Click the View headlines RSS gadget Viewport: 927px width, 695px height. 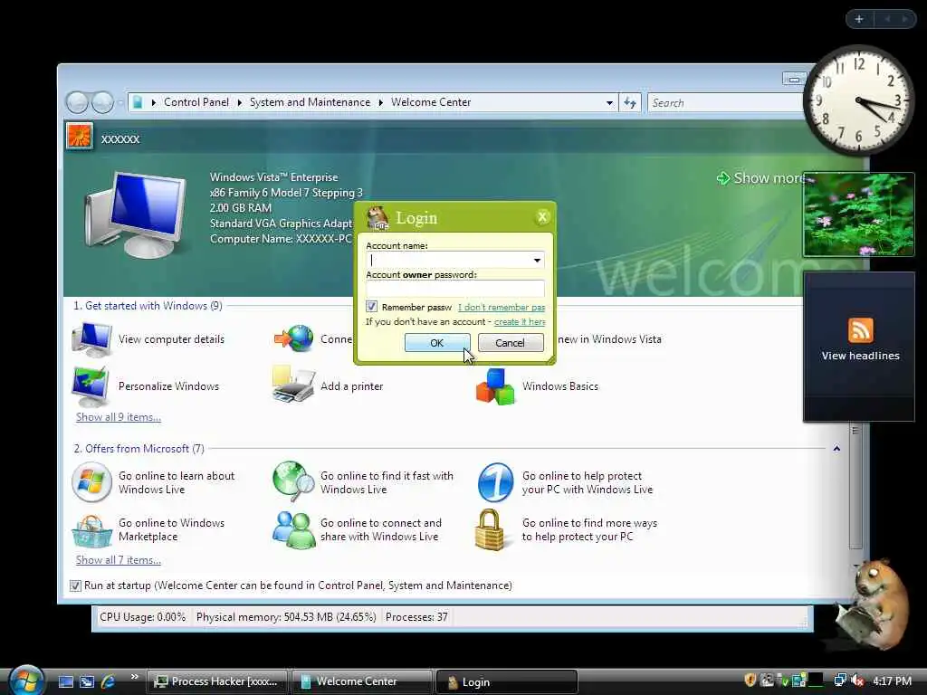pyautogui.click(x=859, y=347)
